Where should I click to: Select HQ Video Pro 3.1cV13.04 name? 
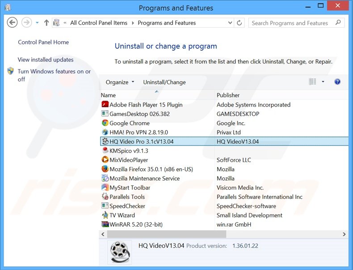point(141,141)
